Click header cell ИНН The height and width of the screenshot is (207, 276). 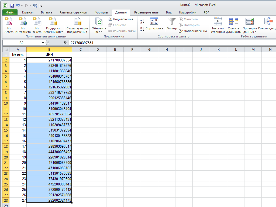[x=49, y=55]
